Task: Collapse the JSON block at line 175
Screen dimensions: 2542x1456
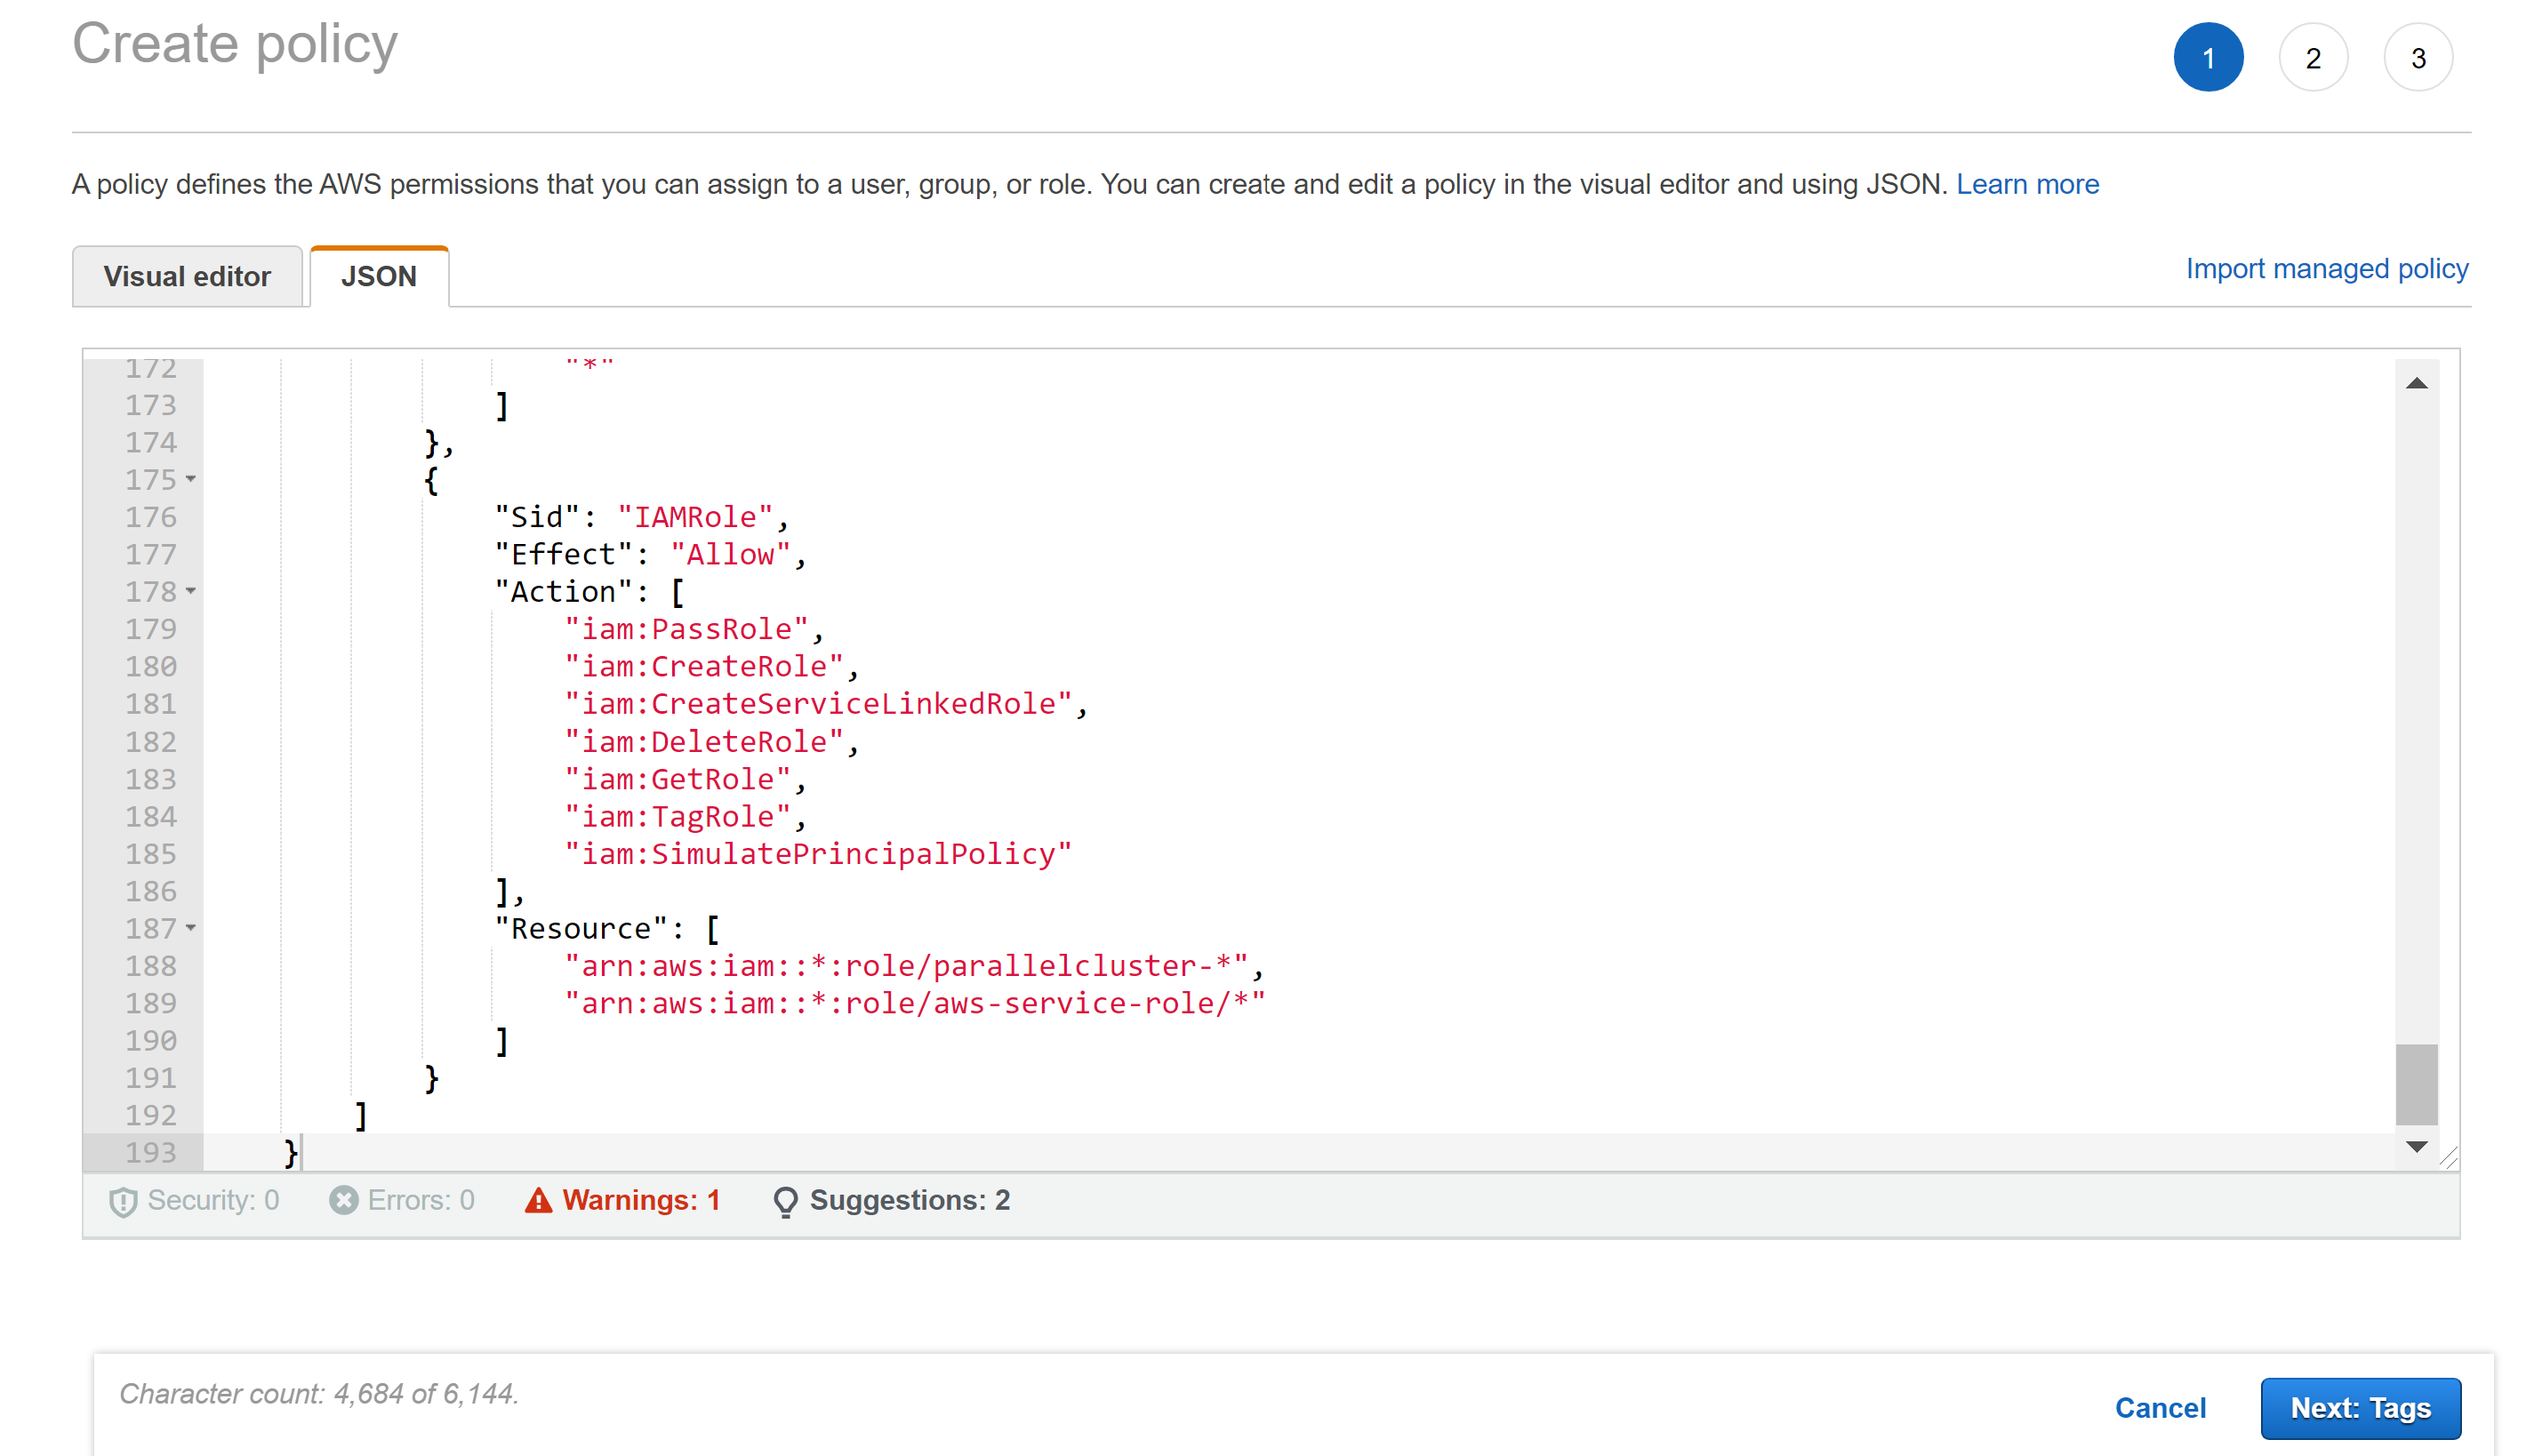Action: (x=191, y=481)
